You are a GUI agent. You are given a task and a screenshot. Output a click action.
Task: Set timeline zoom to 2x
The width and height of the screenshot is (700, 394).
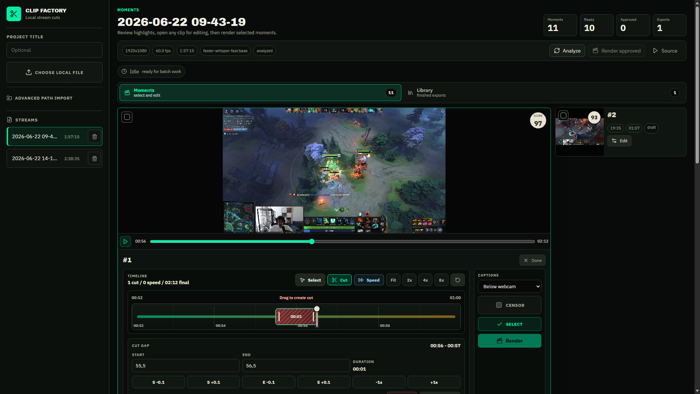pyautogui.click(x=409, y=280)
